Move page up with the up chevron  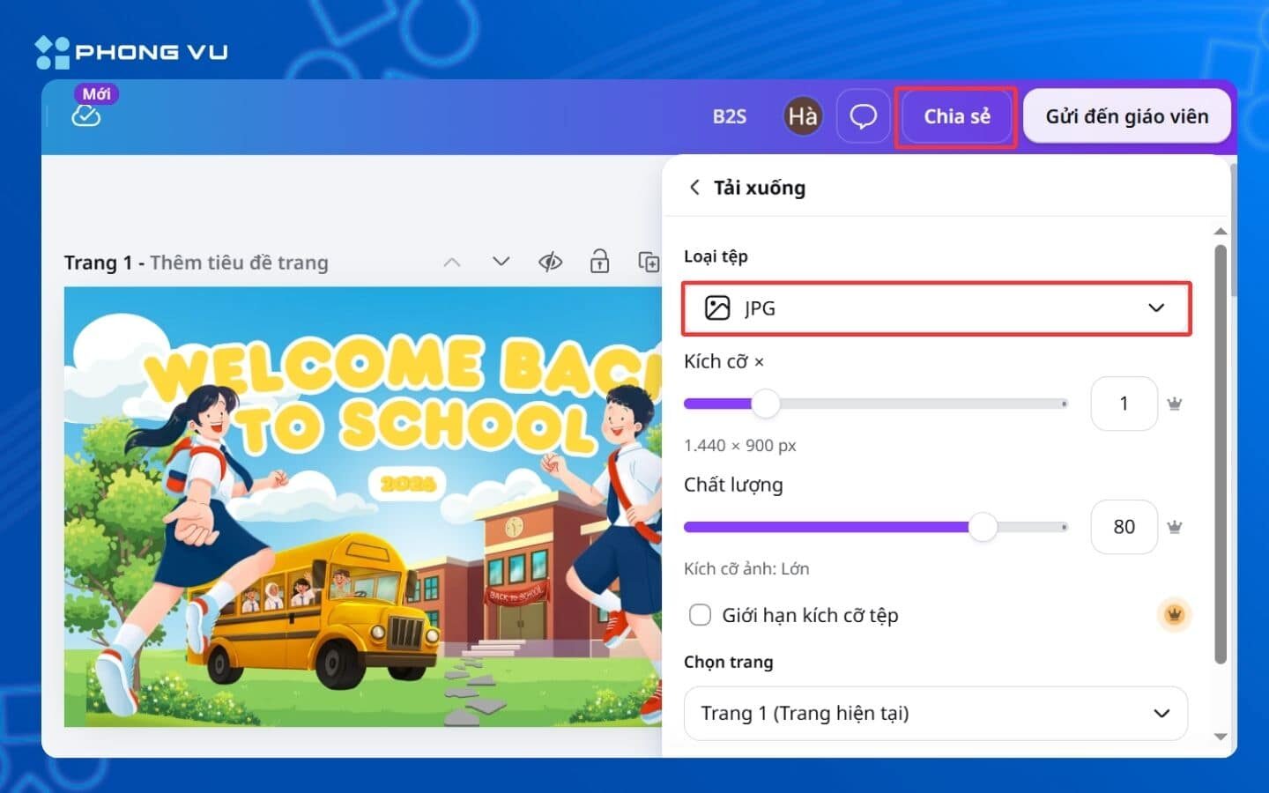point(452,262)
